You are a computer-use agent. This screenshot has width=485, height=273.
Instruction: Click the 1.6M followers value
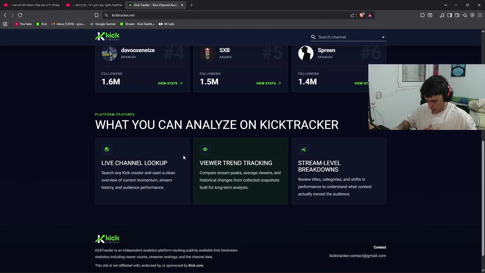[111, 82]
